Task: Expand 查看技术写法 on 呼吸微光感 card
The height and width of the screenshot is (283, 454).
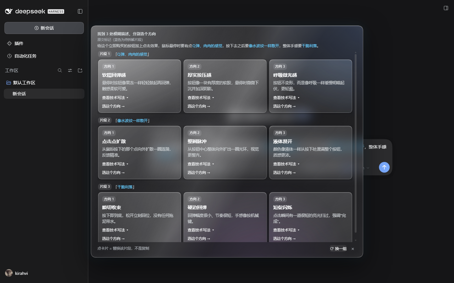Action: 286,98
